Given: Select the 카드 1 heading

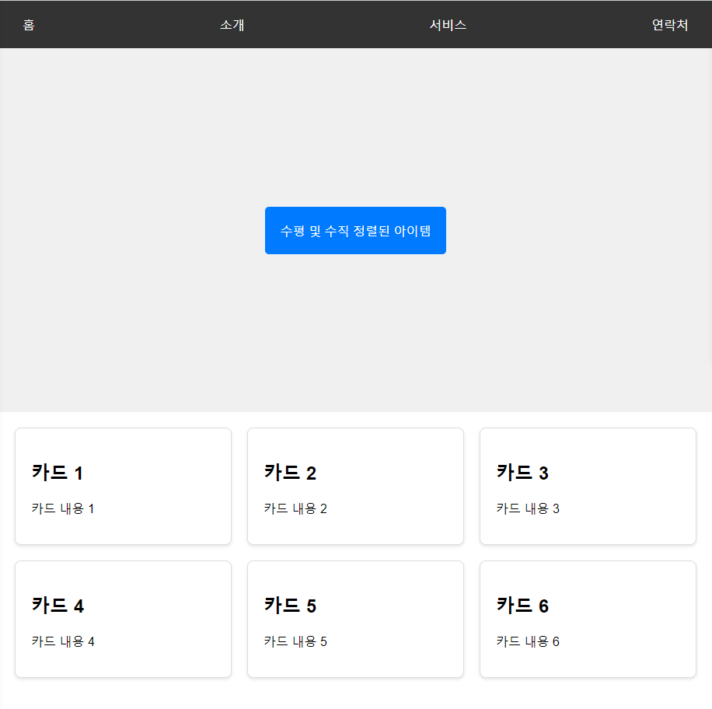Looking at the screenshot, I should pyautogui.click(x=58, y=473).
